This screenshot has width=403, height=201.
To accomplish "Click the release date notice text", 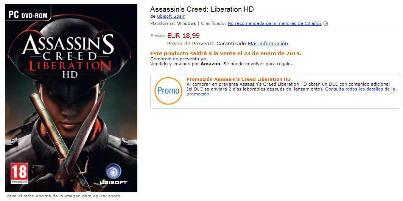I will (226, 53).
